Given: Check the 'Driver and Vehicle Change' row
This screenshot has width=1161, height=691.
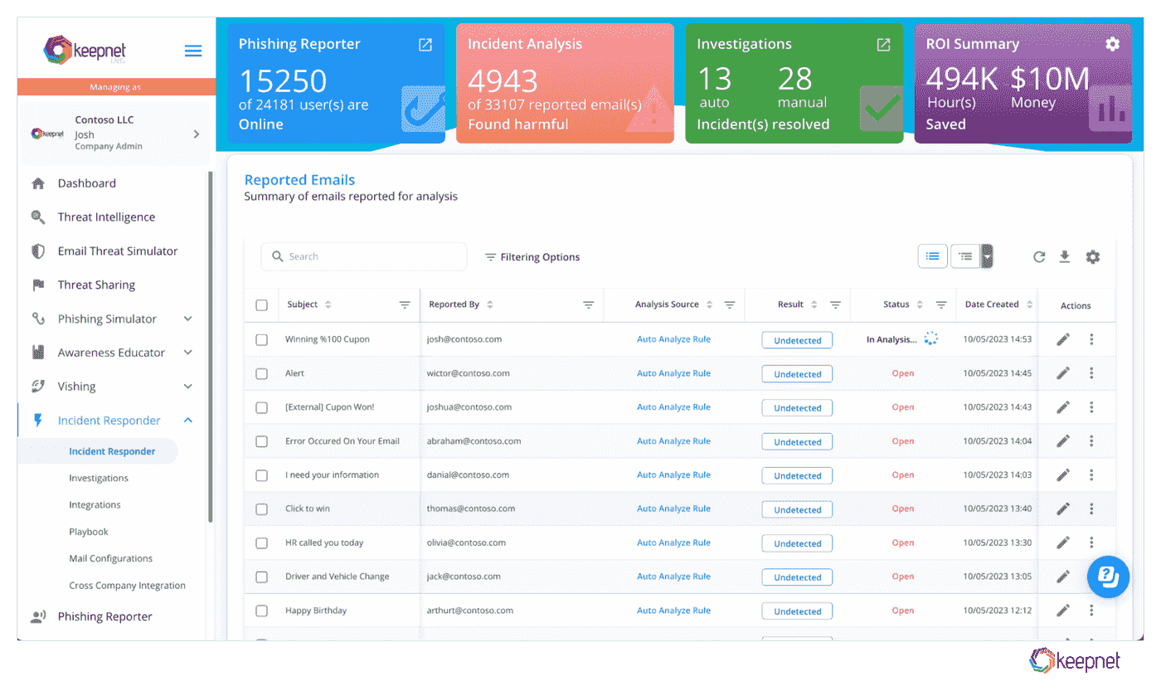Looking at the screenshot, I should [262, 577].
